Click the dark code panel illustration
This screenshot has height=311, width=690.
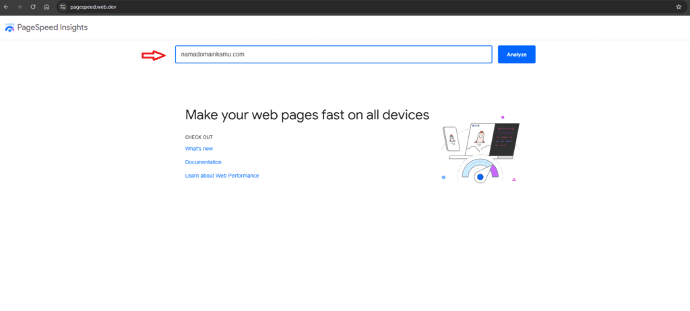505,140
